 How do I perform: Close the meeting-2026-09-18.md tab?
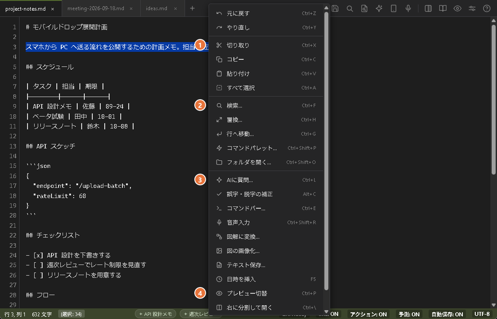click(x=131, y=9)
